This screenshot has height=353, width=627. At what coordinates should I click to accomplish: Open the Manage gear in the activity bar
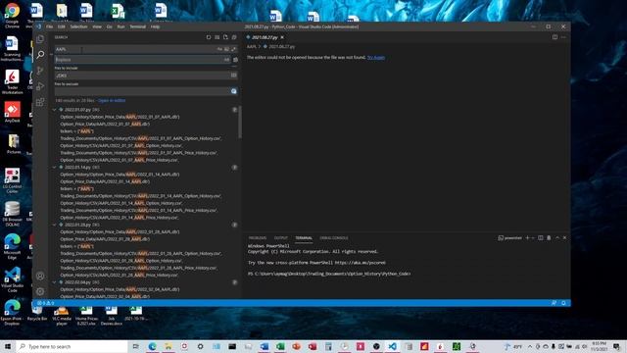tap(40, 291)
